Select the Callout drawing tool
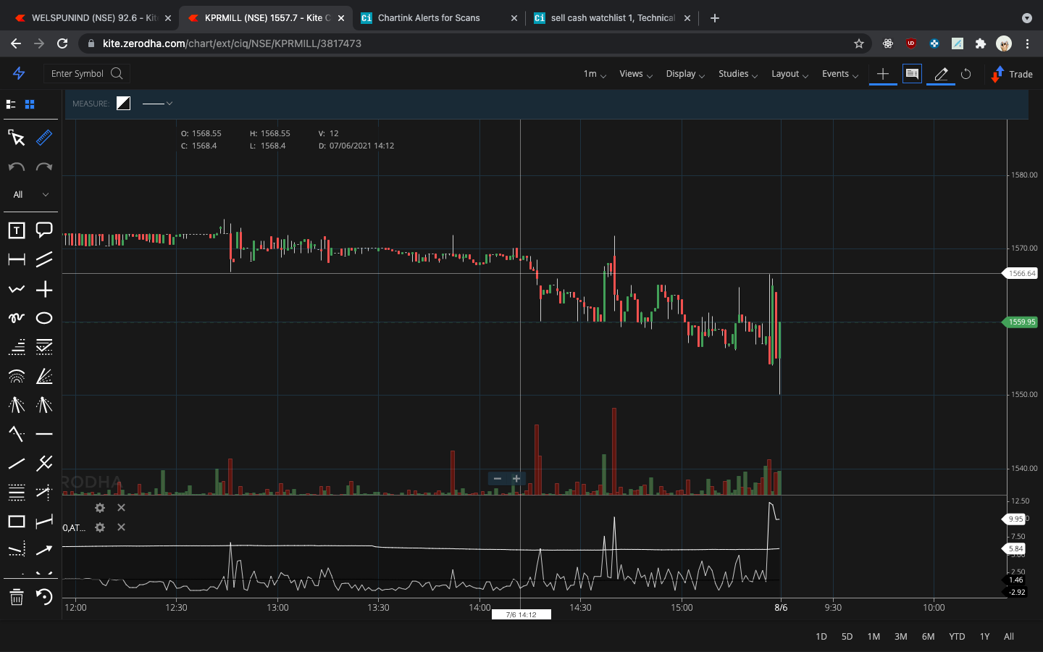This screenshot has height=652, width=1043. point(43,230)
